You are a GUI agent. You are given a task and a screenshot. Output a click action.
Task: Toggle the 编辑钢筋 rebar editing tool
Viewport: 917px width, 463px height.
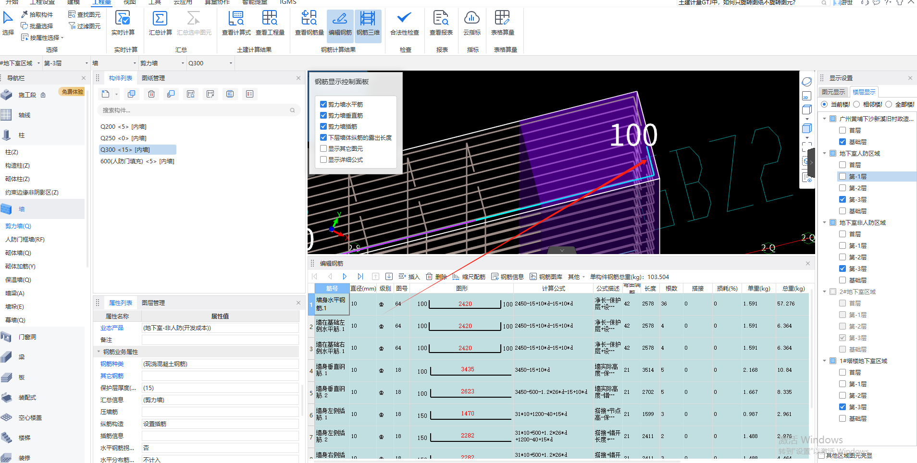(340, 25)
